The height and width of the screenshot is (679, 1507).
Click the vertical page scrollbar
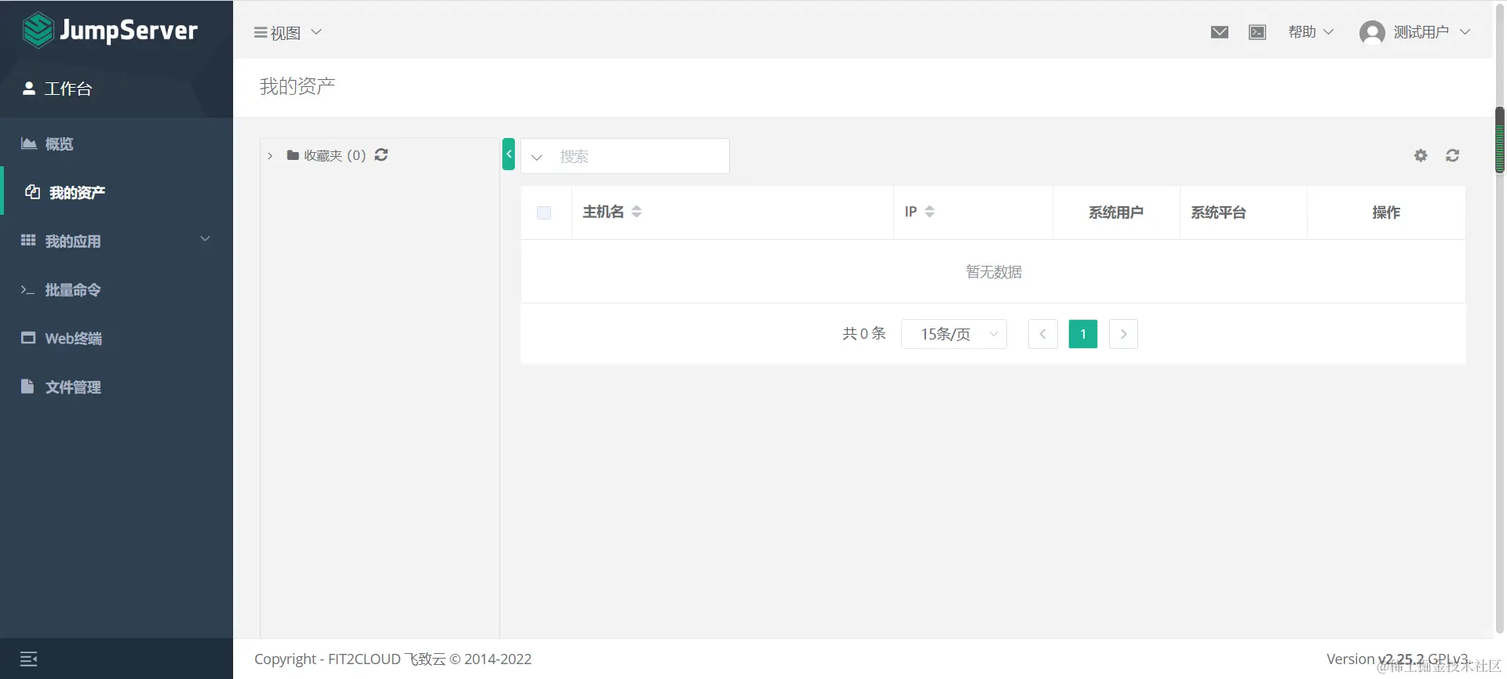(1499, 140)
